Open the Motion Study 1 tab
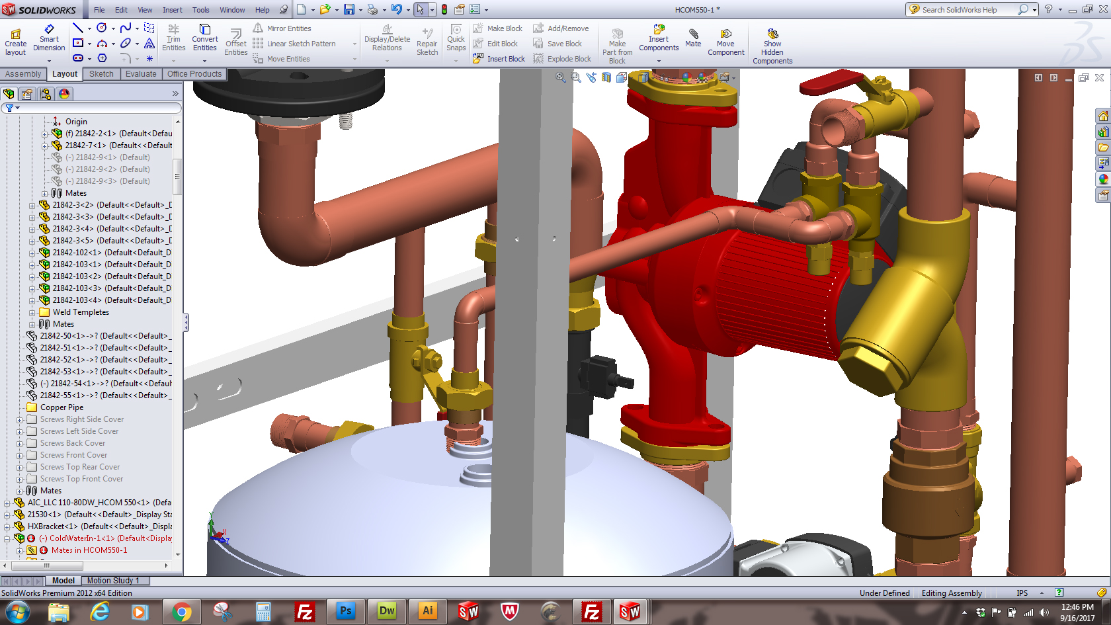 (x=113, y=581)
